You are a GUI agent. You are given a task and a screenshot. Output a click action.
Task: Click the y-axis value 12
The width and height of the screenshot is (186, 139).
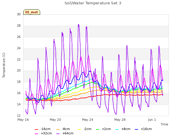pos(19,116)
